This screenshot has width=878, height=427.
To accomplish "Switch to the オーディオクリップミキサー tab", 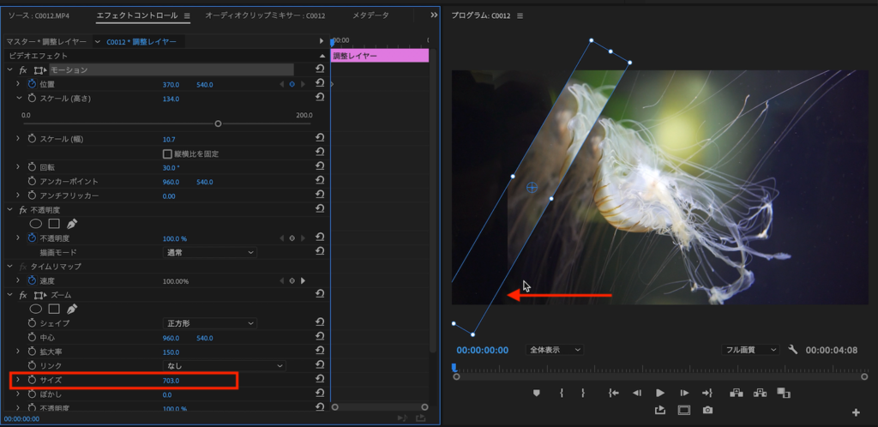I will (x=266, y=15).
